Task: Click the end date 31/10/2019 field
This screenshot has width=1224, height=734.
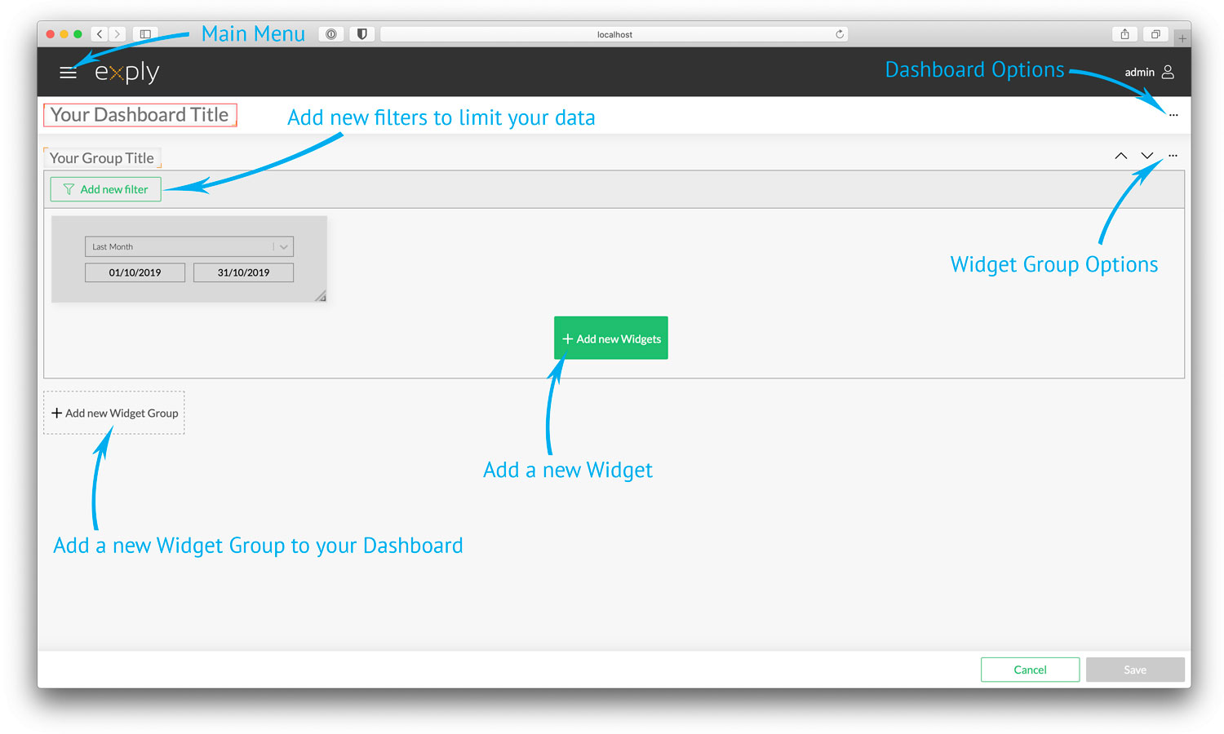Action: point(243,272)
